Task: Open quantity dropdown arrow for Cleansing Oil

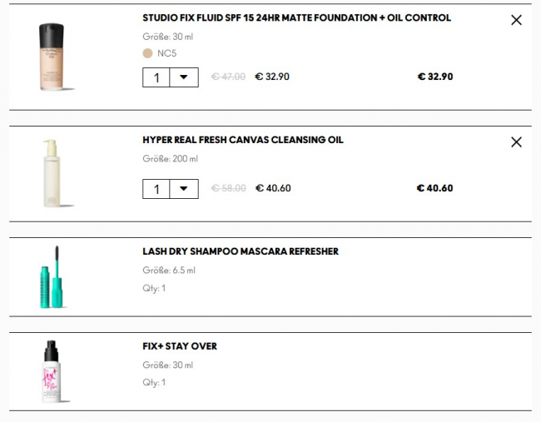Action: 184,189
